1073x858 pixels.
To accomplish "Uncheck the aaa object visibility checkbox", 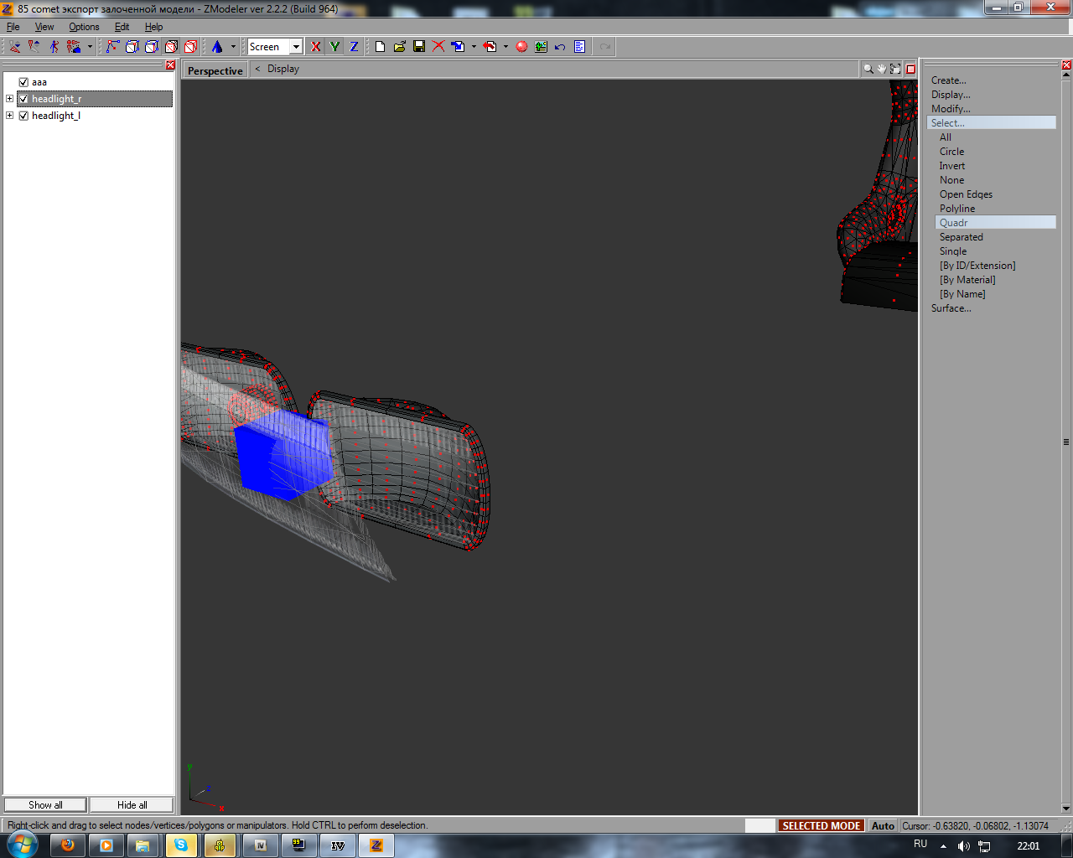I will (x=23, y=82).
